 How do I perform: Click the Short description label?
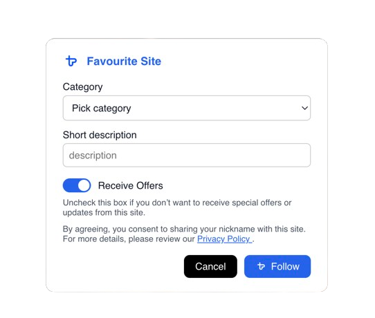click(100, 135)
